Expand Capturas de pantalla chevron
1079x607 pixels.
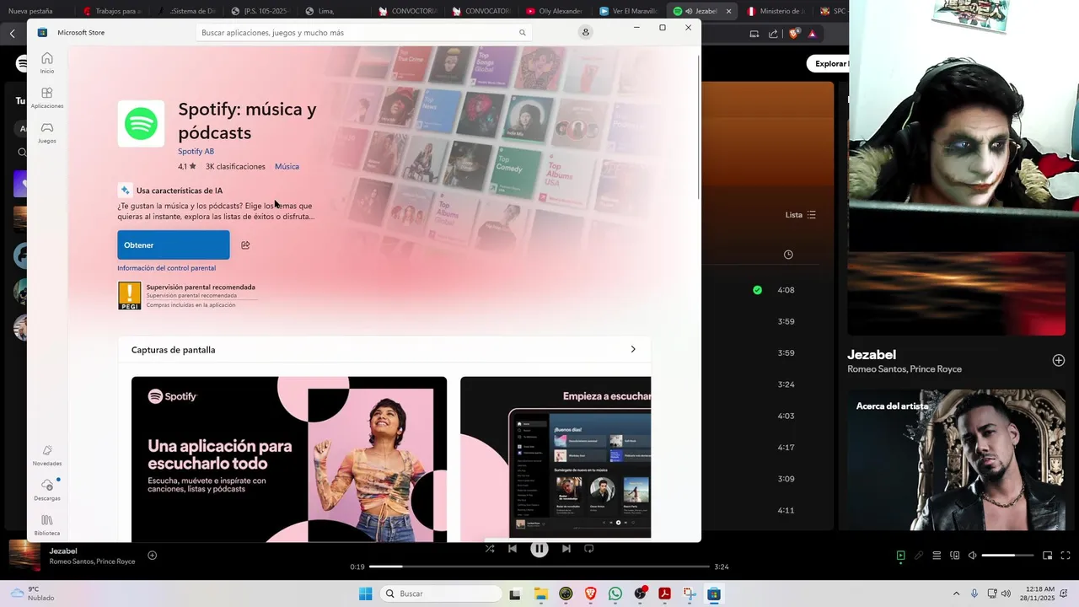[633, 349]
